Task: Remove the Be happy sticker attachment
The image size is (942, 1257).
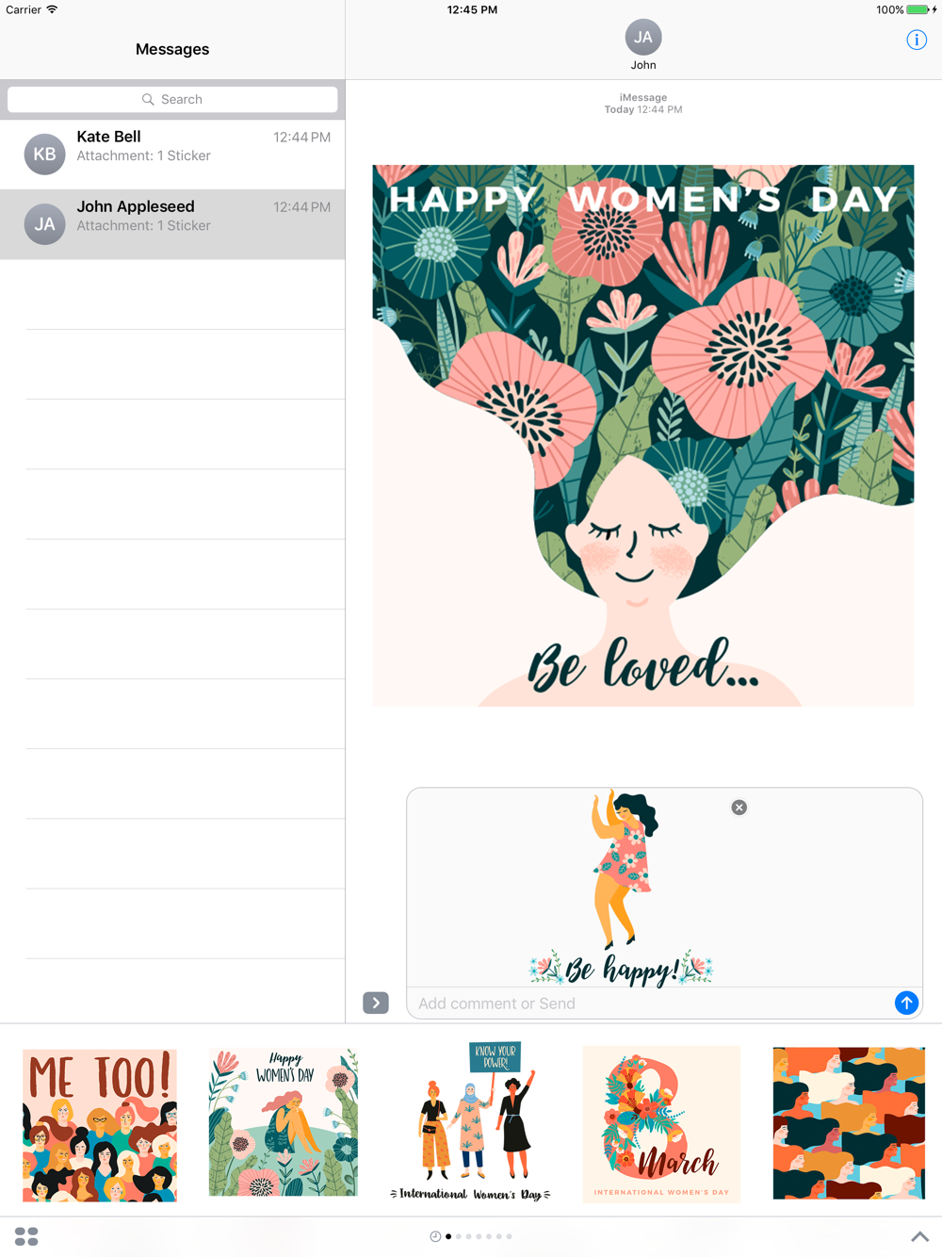Action: click(x=739, y=808)
